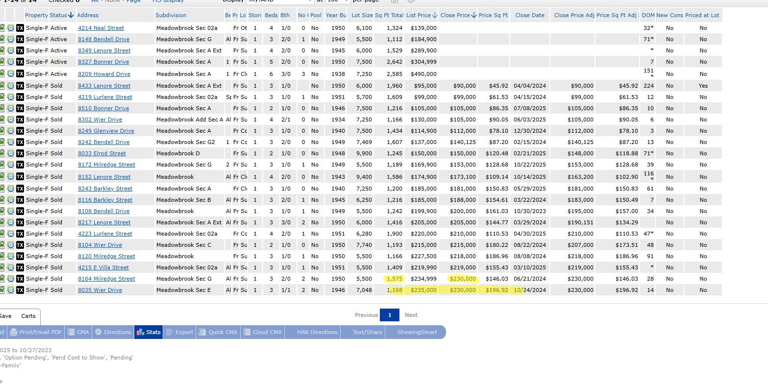This screenshot has width=768, height=385.
Task: Click the TX icon for 8433 Lenore Street
Action: point(20,86)
